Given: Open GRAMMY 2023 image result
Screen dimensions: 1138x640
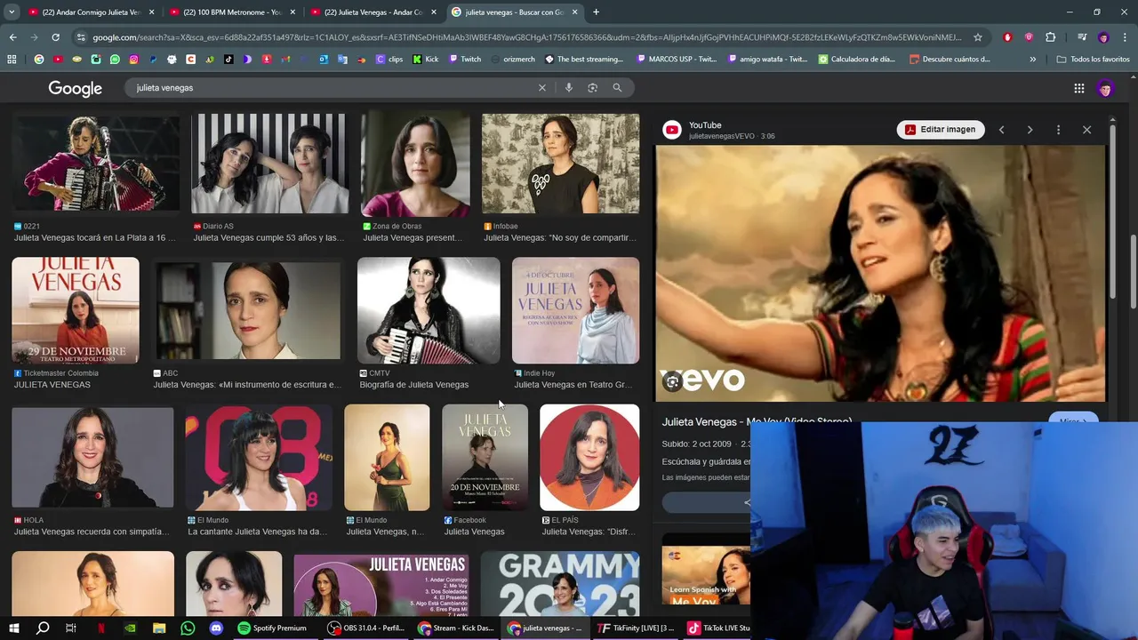Looking at the screenshot, I should tap(560, 584).
